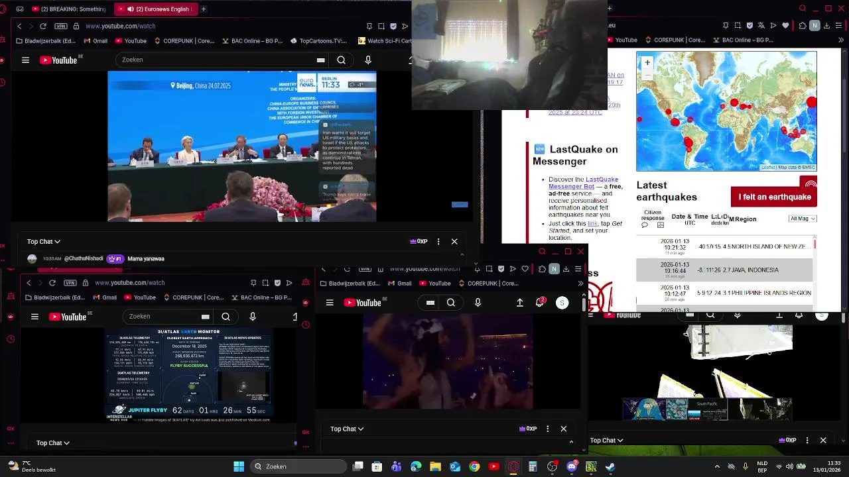Open the YouTube guide menu in the Euronews window
This screenshot has height=477, width=849.
(x=25, y=60)
